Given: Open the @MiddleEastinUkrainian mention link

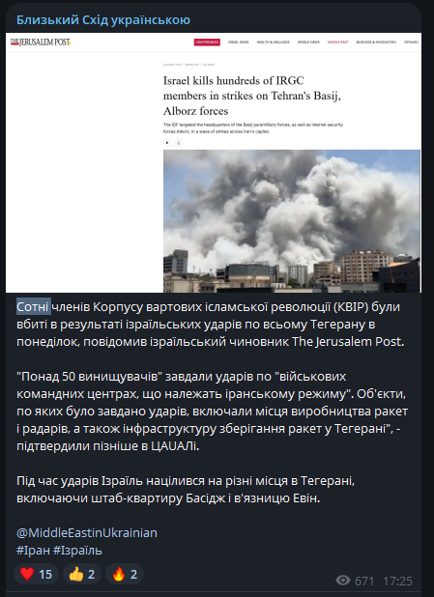Looking at the screenshot, I should 87,532.
